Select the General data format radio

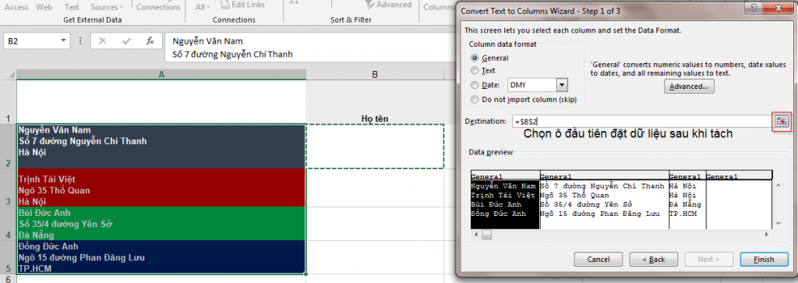475,58
